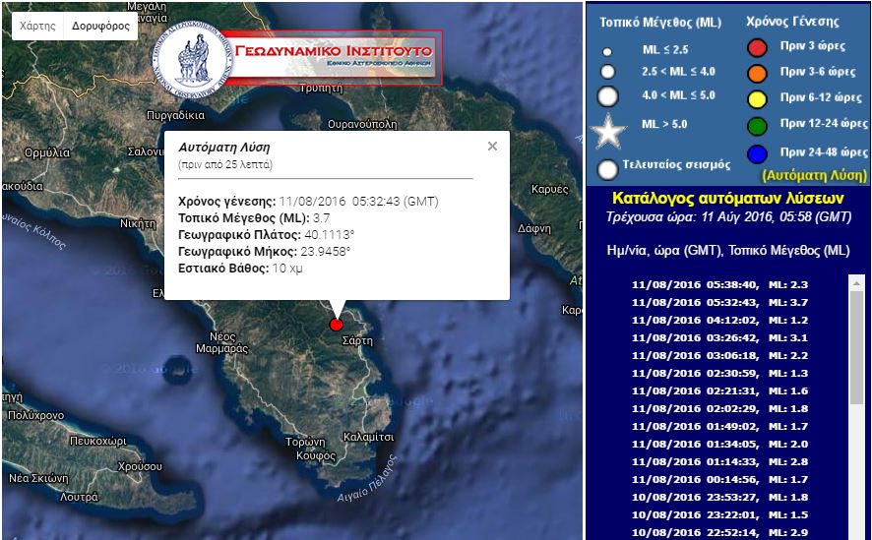Click the large circle icon for 4.0 < ML ≤ 5.0
This screenshot has height=540, width=872.
pyautogui.click(x=607, y=96)
